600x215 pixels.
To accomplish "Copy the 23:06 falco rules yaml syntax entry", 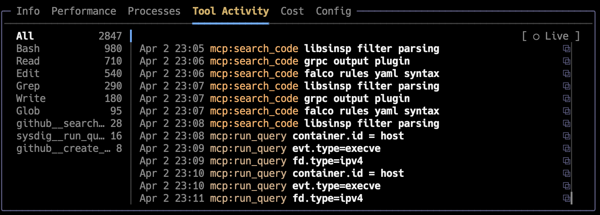I will click(567, 73).
